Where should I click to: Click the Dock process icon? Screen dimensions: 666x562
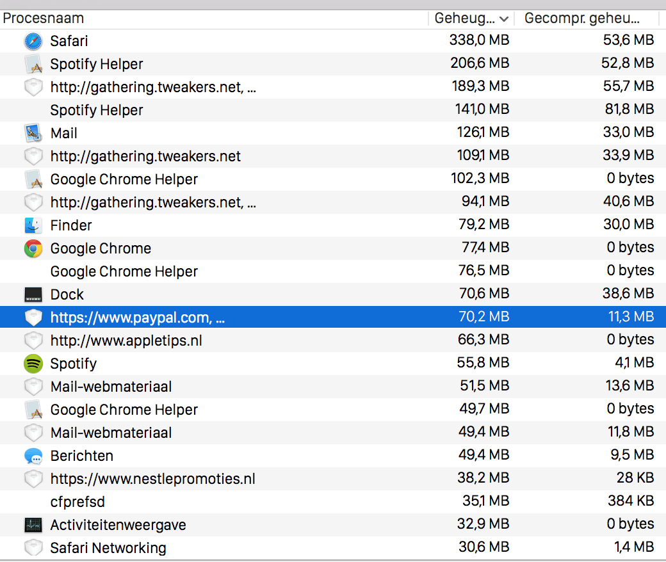pyautogui.click(x=33, y=294)
